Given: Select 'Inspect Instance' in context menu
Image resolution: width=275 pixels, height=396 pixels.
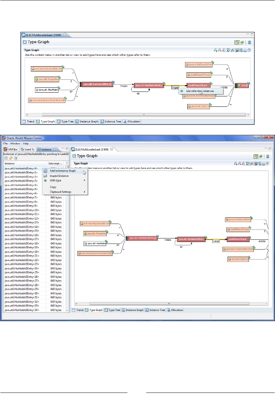Looking at the screenshot, I should 65,176.
